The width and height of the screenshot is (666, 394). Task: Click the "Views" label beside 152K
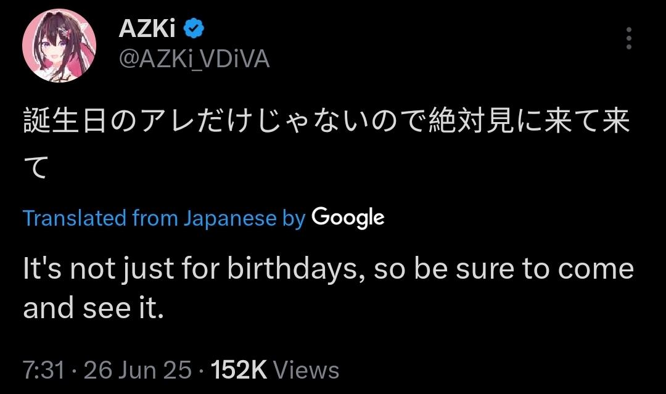point(306,370)
